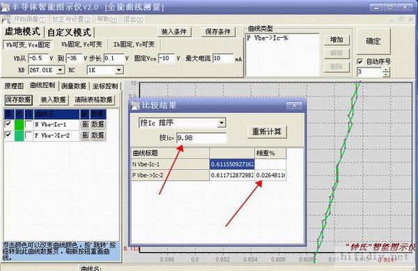
Task: Toggle the third-column checkbox for N Vbe-Ic-1
Action: tap(29, 124)
